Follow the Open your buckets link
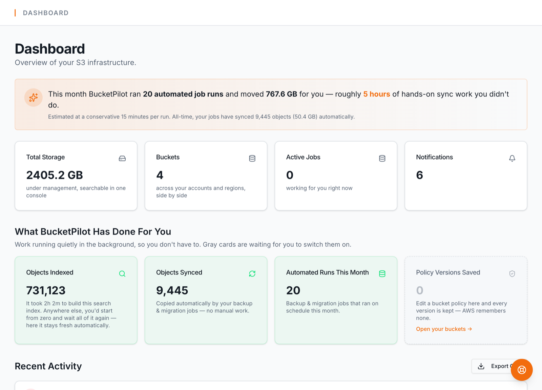542x390 pixels. click(444, 329)
